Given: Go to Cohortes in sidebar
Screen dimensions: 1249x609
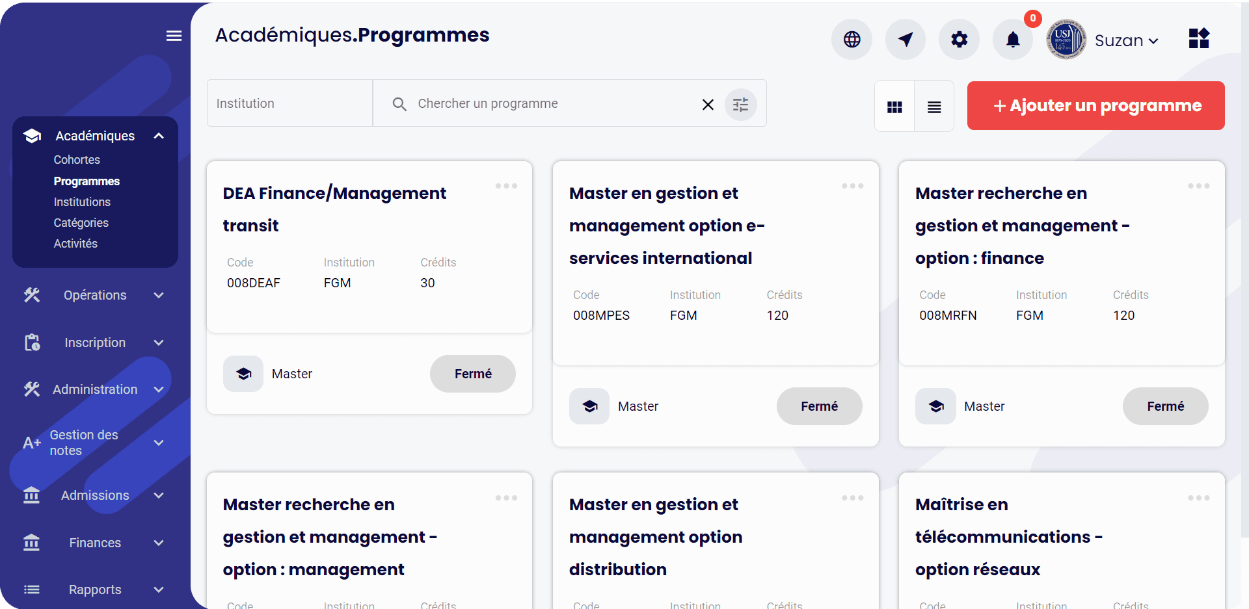Looking at the screenshot, I should 77,160.
